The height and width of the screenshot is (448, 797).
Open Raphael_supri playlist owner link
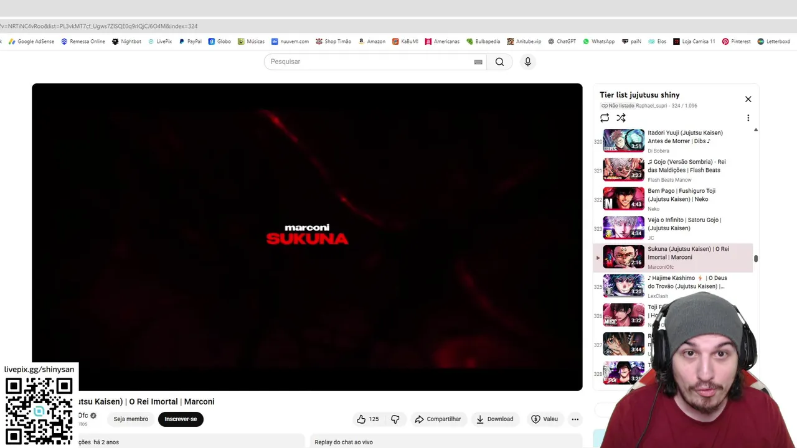pos(651,106)
